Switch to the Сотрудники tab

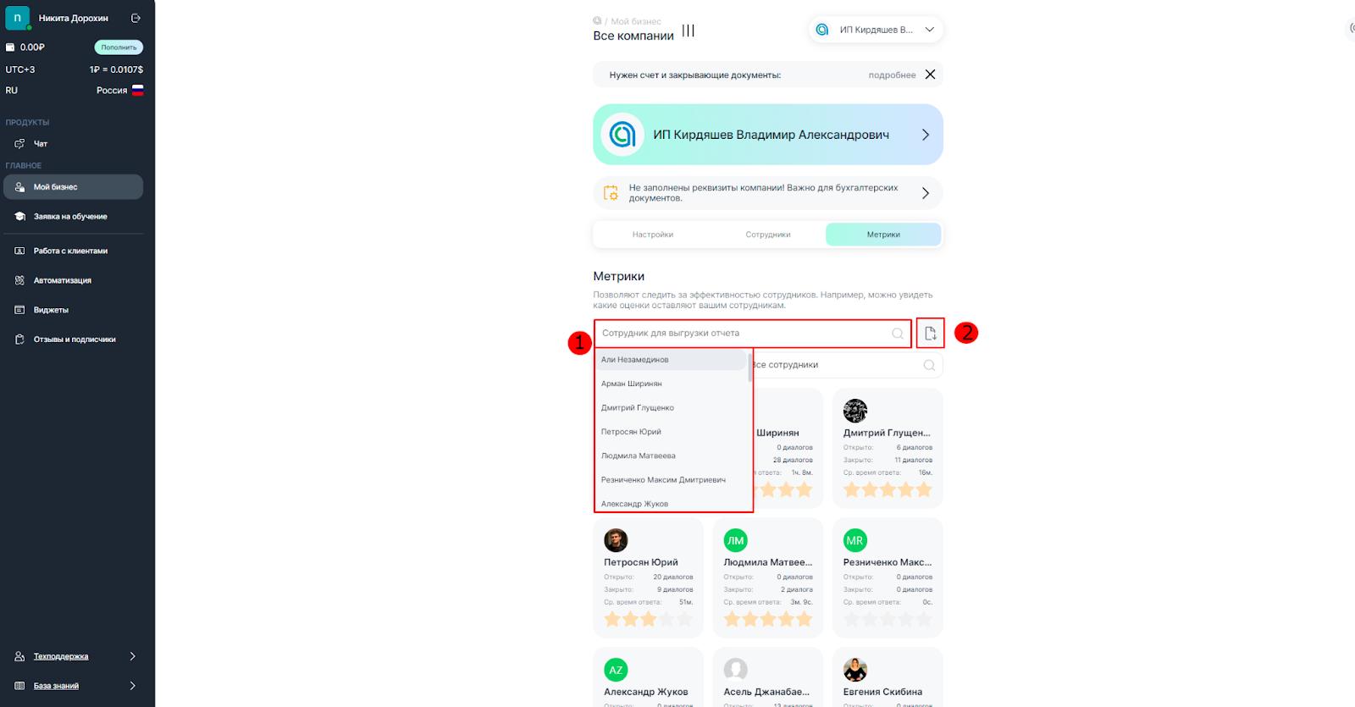768,235
